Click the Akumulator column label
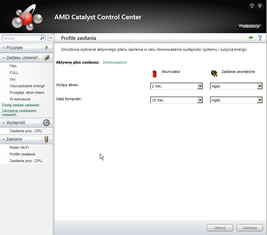 171,72
